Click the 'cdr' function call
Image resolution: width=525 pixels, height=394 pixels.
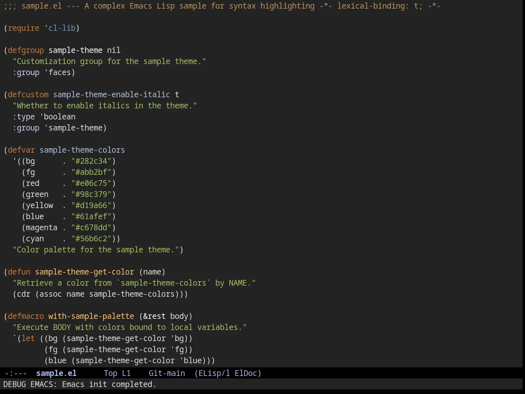[23, 294]
